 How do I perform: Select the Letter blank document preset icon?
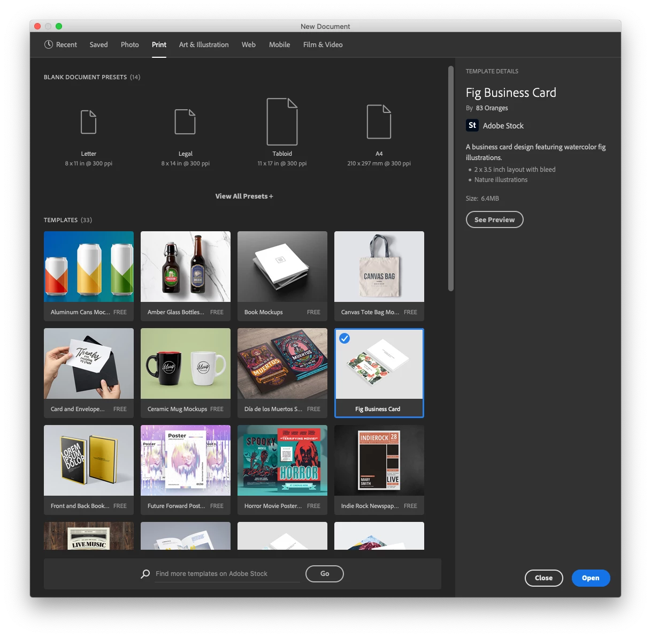pyautogui.click(x=88, y=122)
